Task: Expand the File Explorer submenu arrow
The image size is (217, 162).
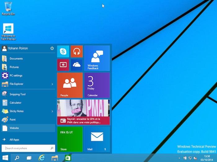Action: [x=52, y=84]
